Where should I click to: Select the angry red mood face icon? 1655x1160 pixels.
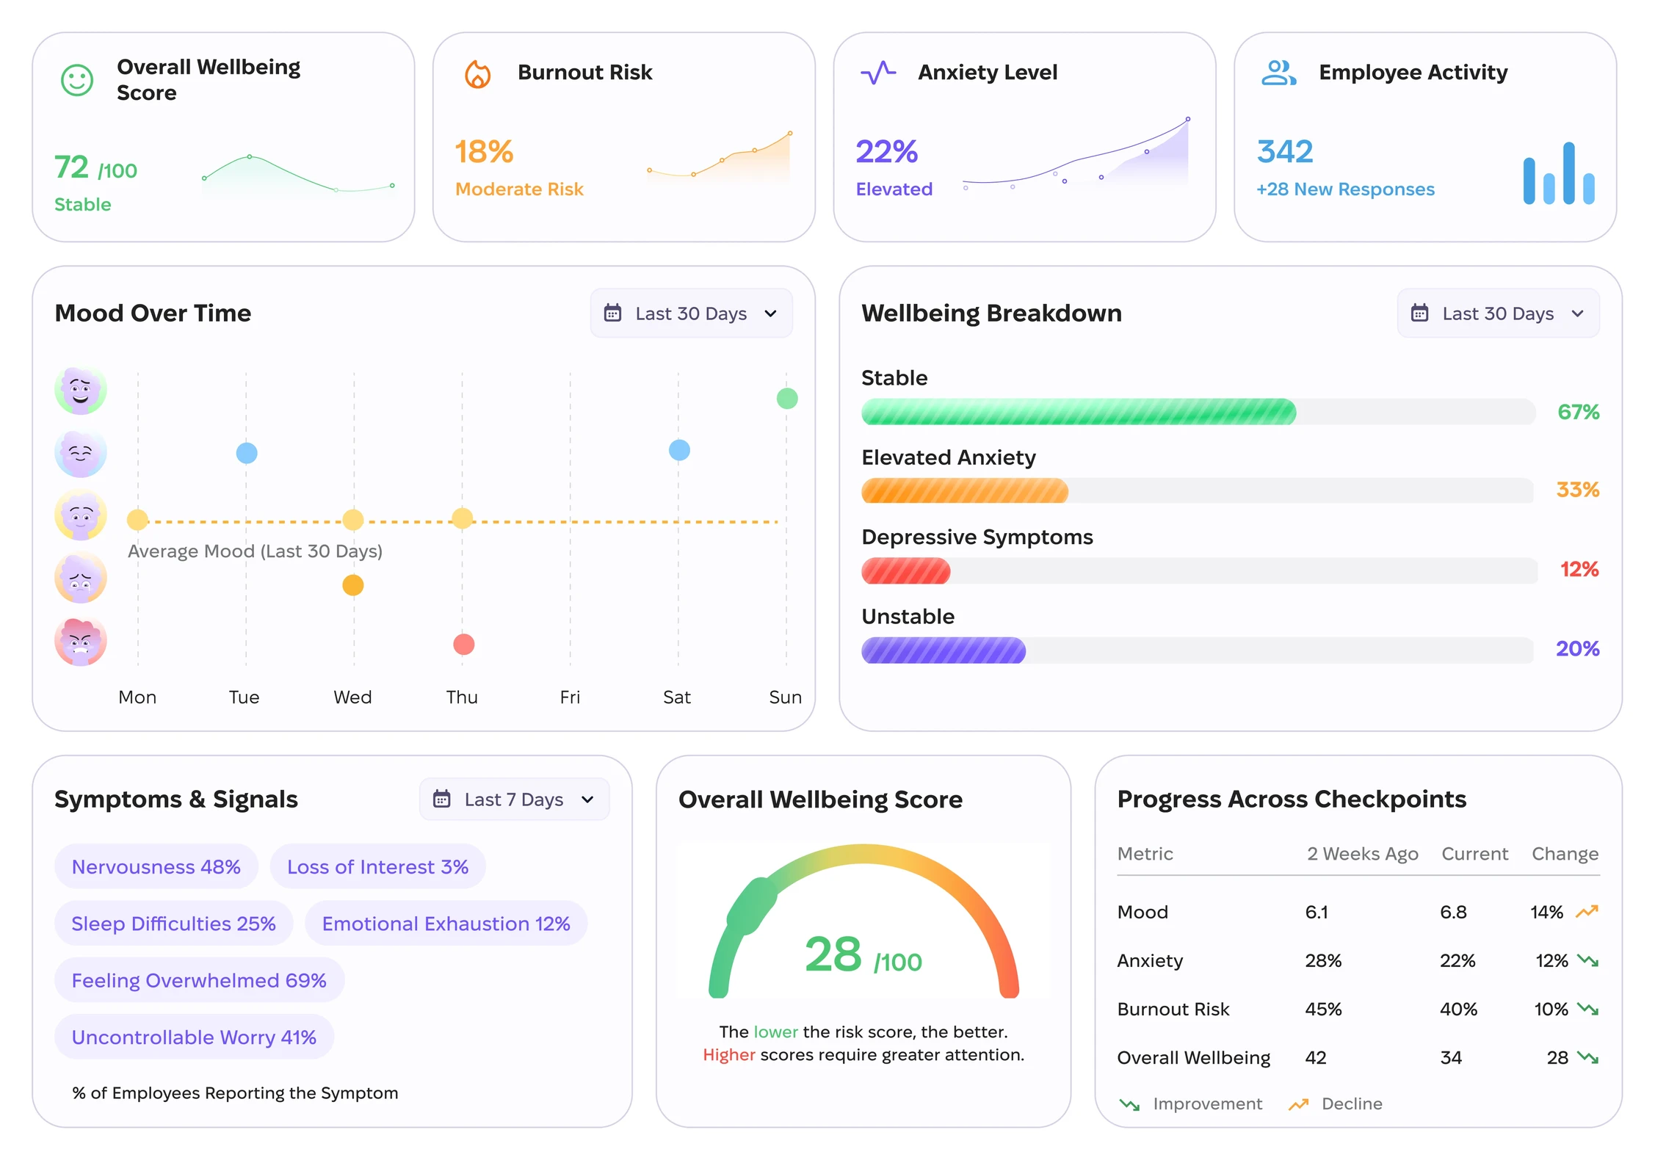[x=81, y=641]
